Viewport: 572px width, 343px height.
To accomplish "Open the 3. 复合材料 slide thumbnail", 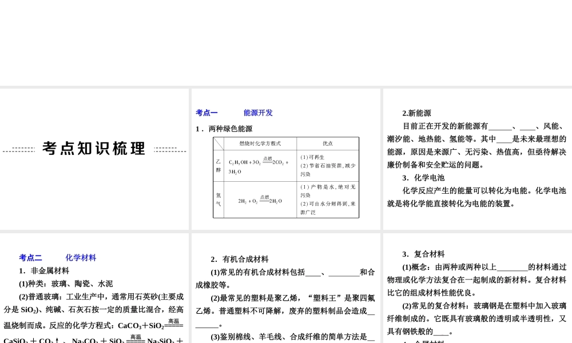I will click(x=478, y=288).
